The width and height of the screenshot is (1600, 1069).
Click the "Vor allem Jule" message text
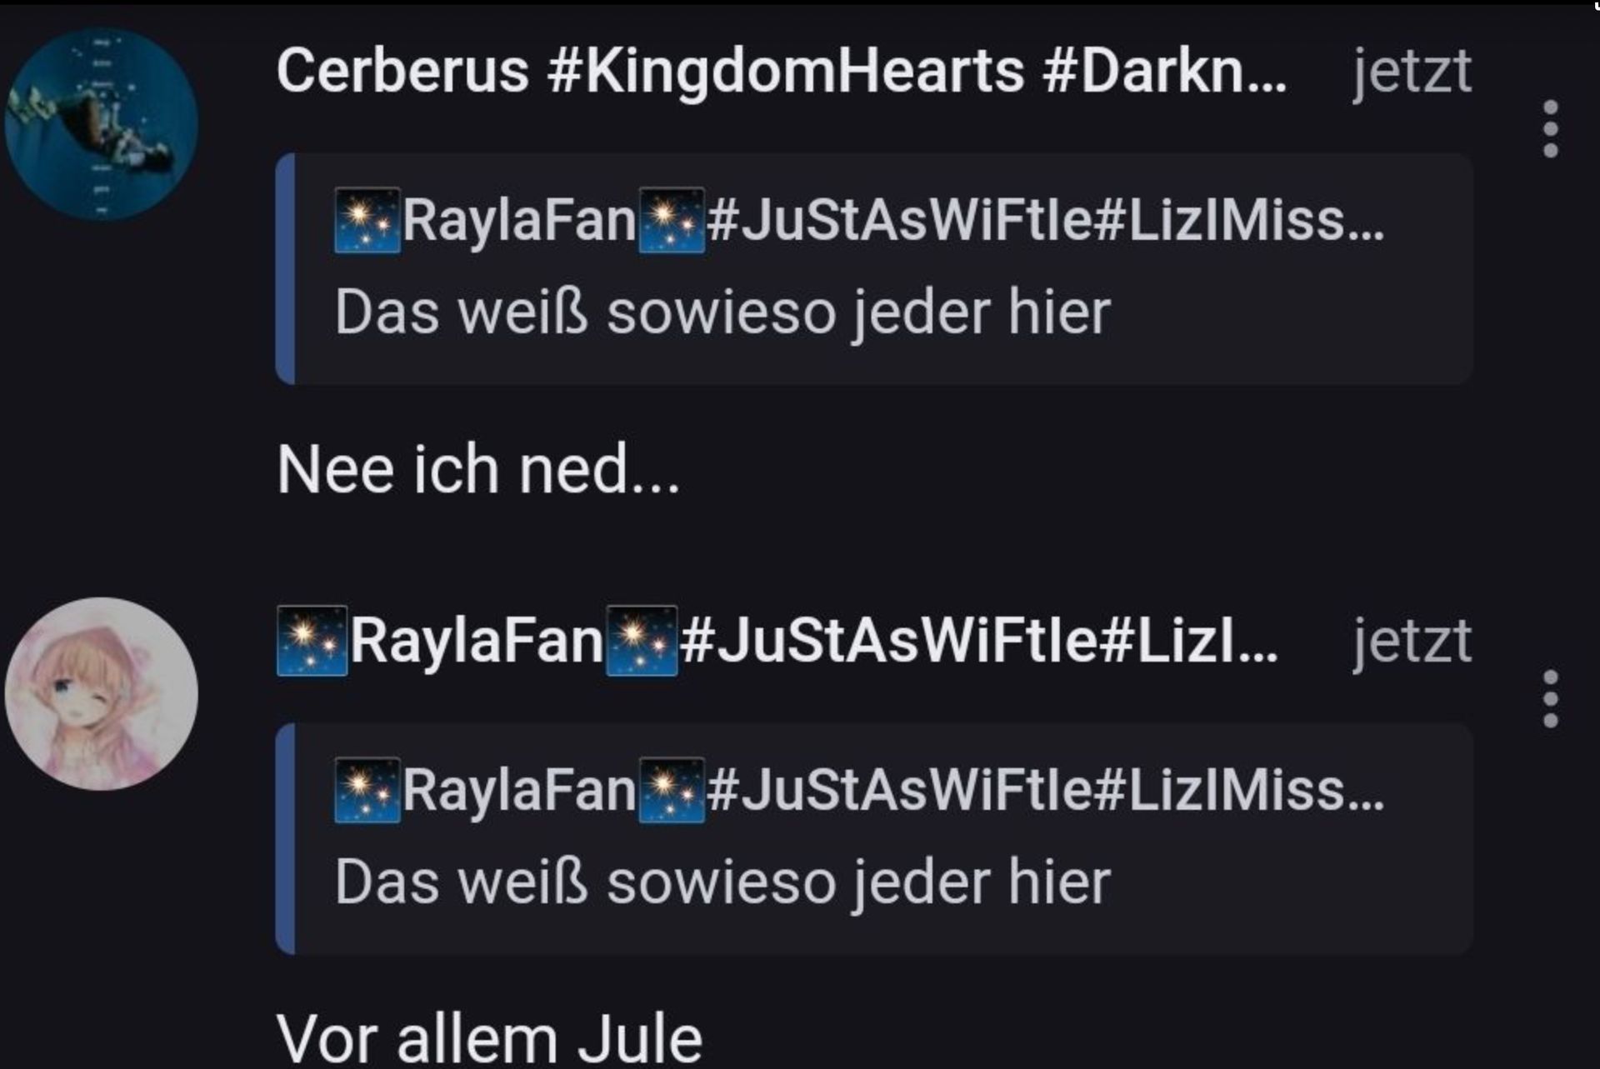point(489,1040)
